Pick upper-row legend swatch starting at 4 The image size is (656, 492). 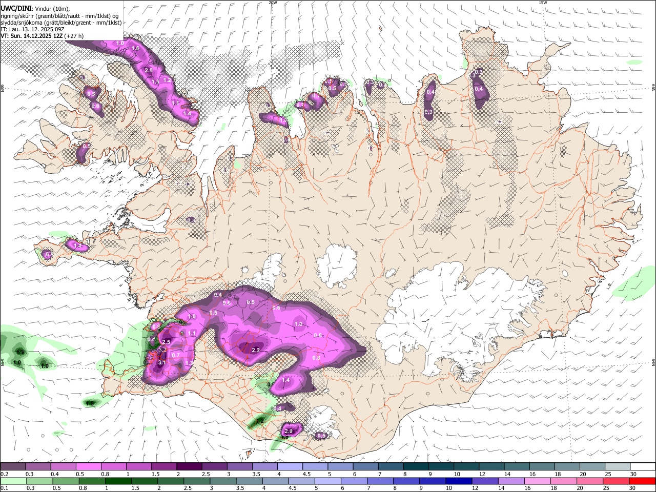point(290,467)
